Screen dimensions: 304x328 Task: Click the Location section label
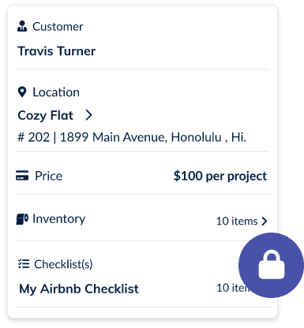[x=56, y=92]
